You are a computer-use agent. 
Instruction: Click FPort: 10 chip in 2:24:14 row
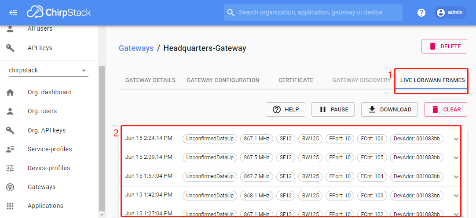340,139
